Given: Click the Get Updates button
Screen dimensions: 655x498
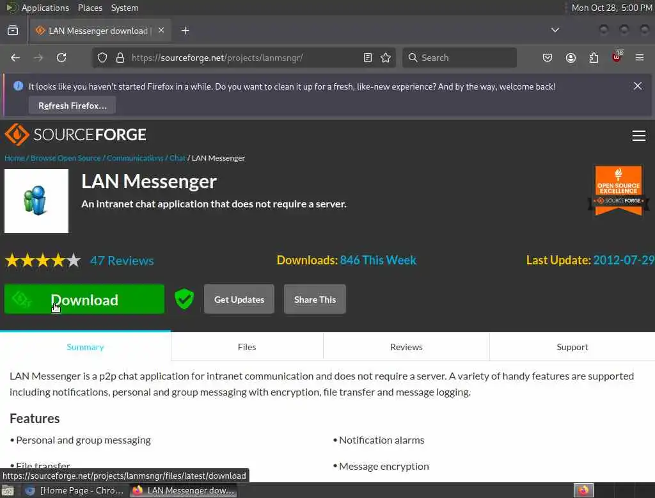Looking at the screenshot, I should pos(239,300).
